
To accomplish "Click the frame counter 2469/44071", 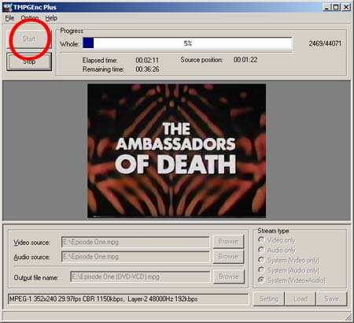I will pos(325,43).
